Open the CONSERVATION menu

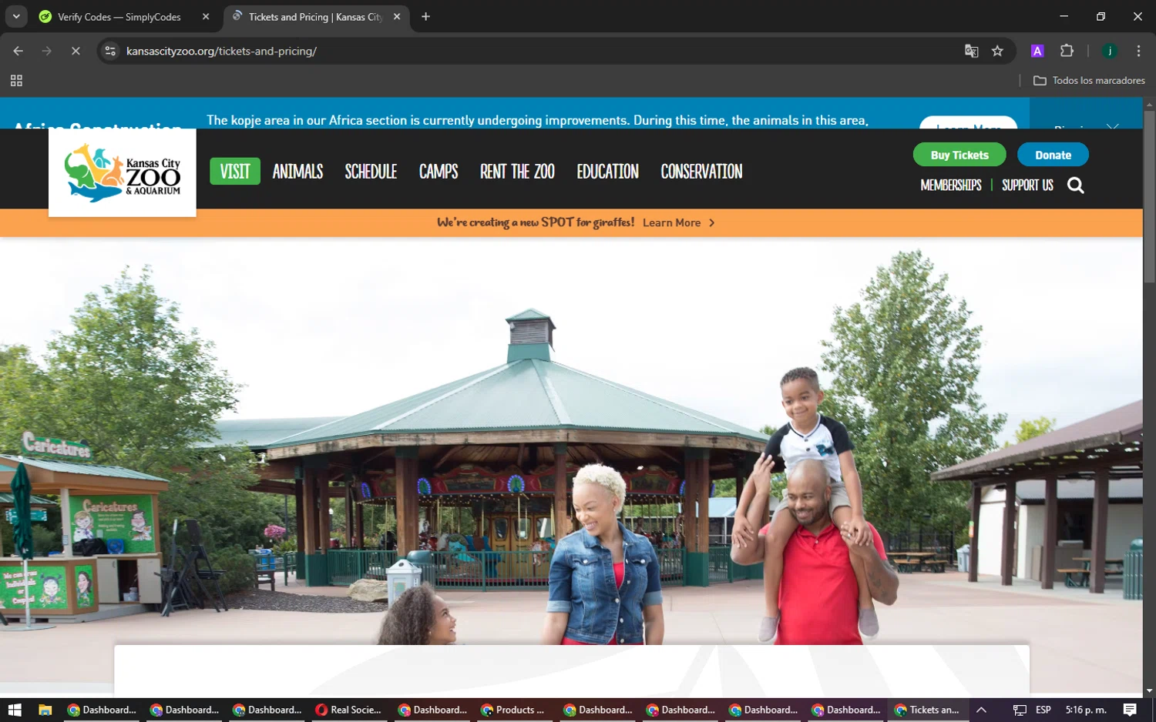[x=701, y=171]
